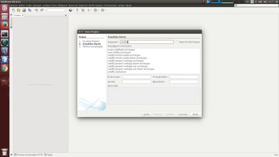Click the Save All toolbar icon
Screen dimensions: 279x157
(x=30, y=10)
